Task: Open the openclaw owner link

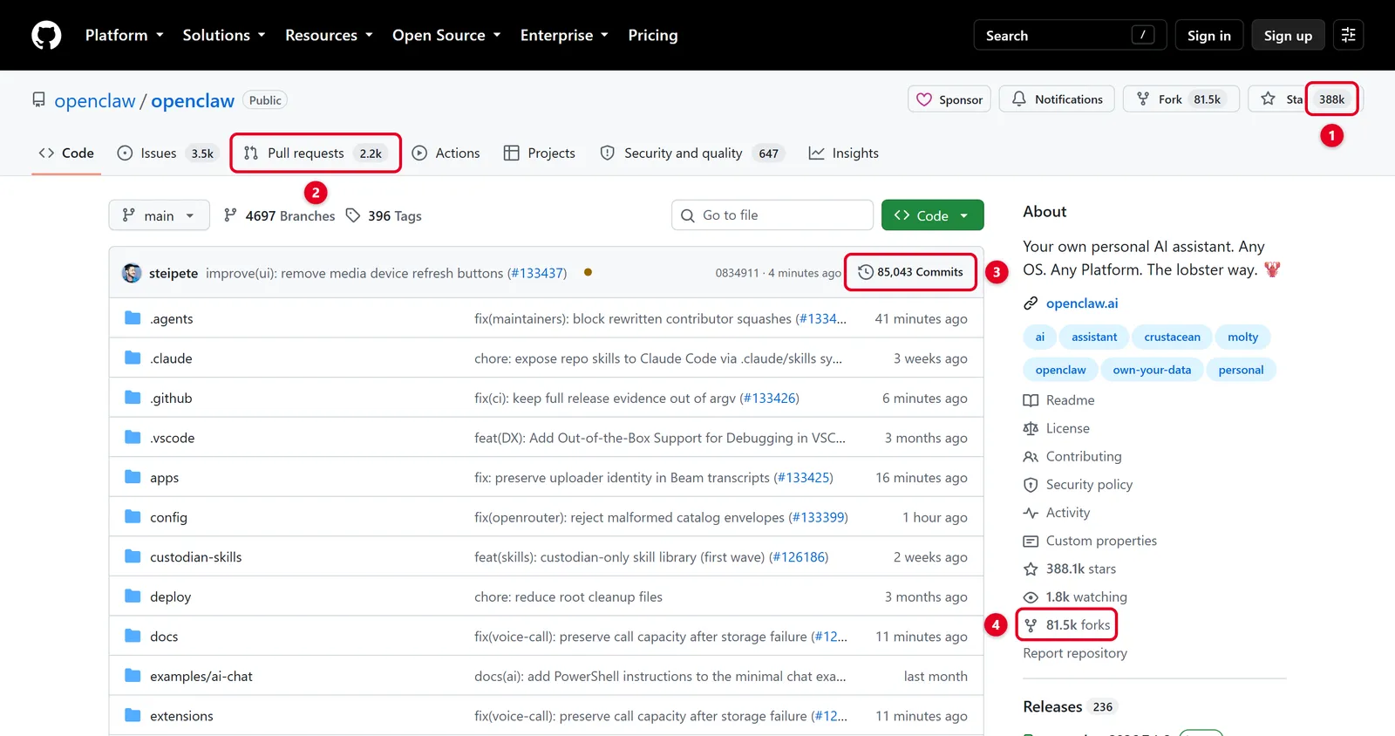Action: click(x=95, y=101)
